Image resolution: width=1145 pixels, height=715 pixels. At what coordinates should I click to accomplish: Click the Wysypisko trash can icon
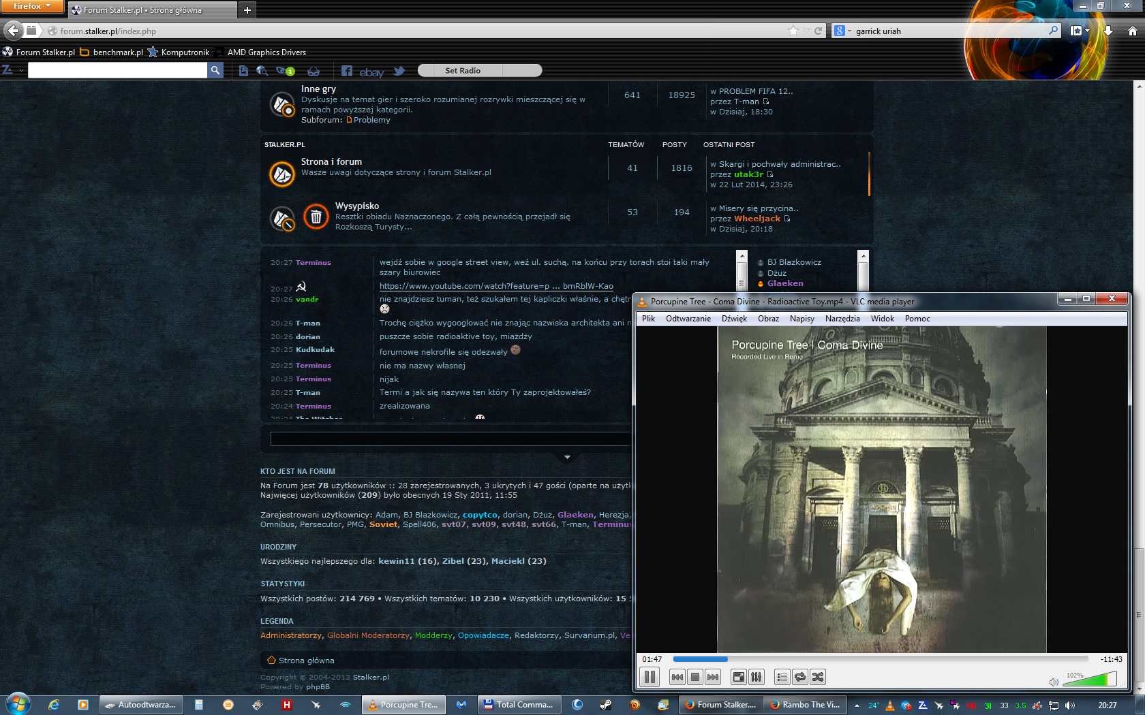click(x=316, y=217)
